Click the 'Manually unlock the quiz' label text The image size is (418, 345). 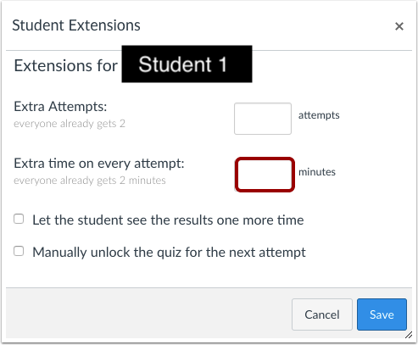pos(169,253)
